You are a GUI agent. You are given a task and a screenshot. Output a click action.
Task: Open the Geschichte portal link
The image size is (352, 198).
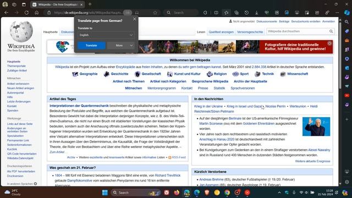pyautogui.click(x=119, y=74)
